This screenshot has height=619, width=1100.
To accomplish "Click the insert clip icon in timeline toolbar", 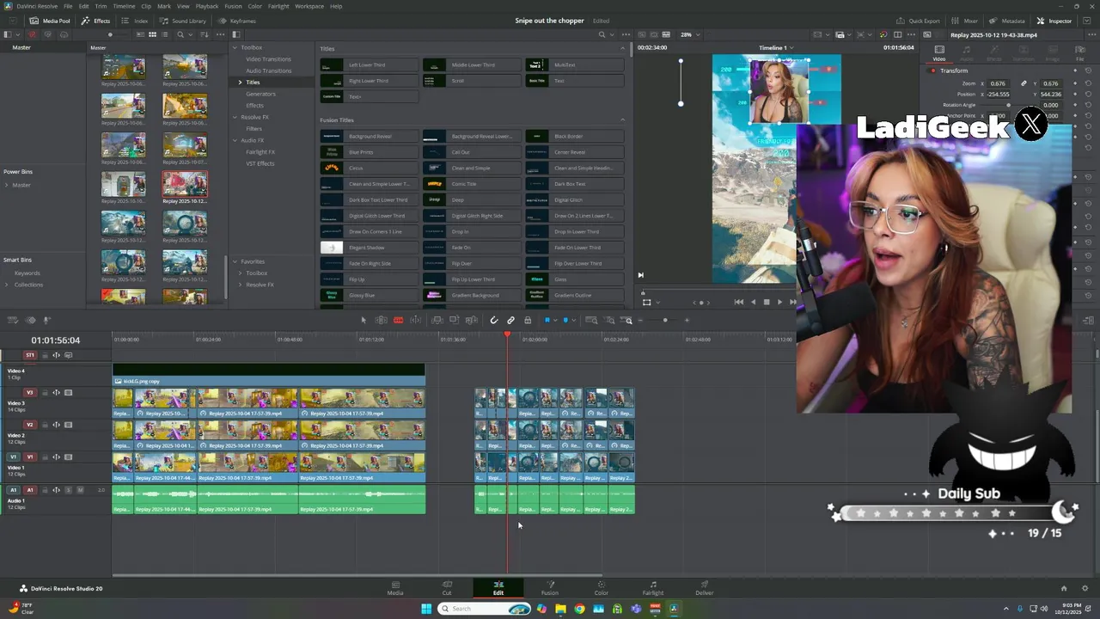I will click(437, 320).
